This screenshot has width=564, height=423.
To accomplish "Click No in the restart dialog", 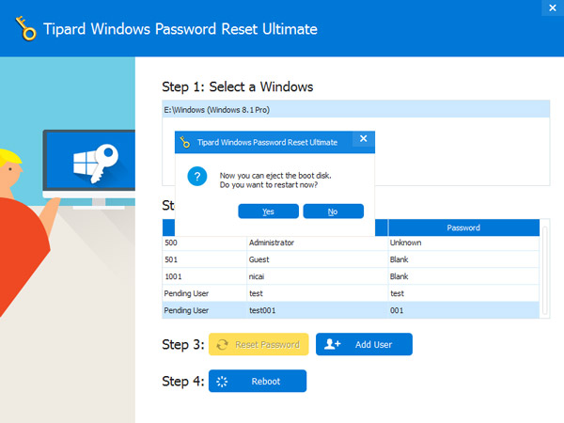I will coord(333,211).
